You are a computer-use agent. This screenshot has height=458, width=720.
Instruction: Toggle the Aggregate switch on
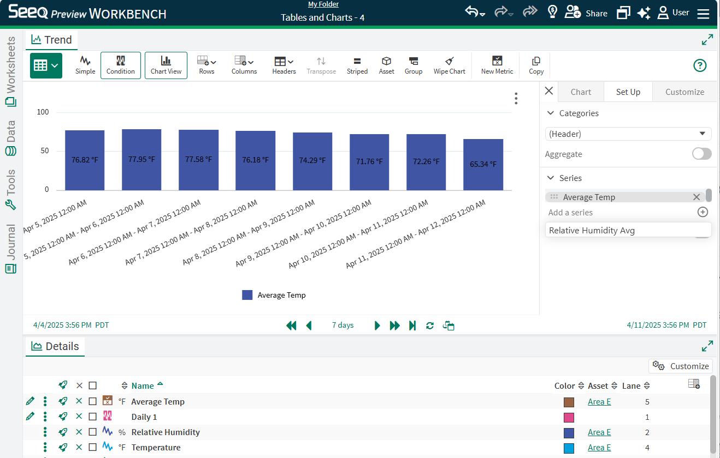coord(701,154)
